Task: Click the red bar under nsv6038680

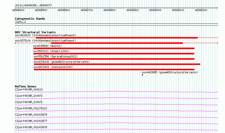Action: (114, 48)
